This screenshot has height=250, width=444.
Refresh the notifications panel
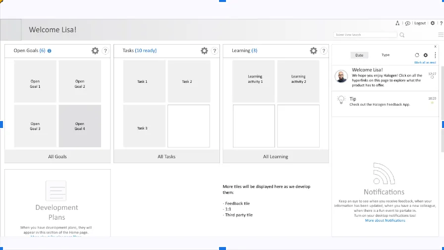pyautogui.click(x=417, y=55)
